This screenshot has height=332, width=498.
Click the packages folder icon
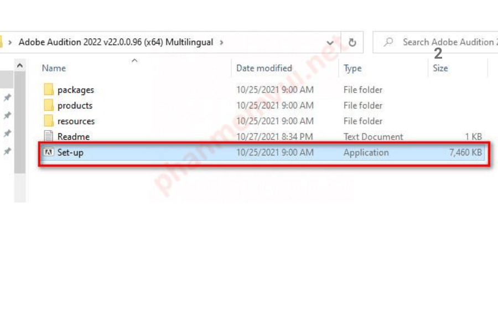click(49, 90)
